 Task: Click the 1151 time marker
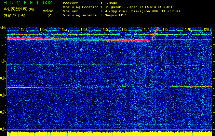coord(23,29)
